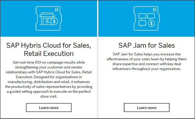Click blue banner of Retail Execution card
Screen dimensions: 195x119
tap(49, 18)
